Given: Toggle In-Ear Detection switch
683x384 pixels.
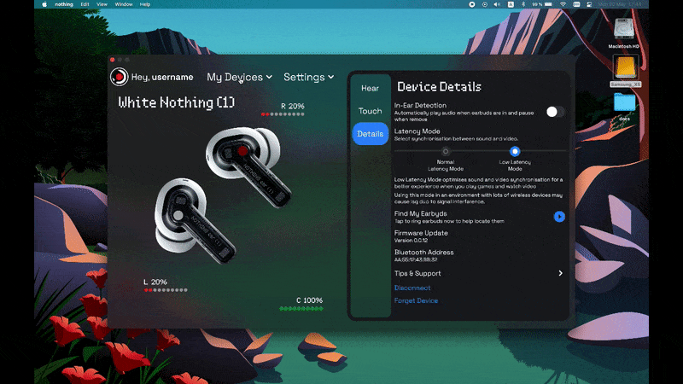Looking at the screenshot, I should tap(556, 112).
